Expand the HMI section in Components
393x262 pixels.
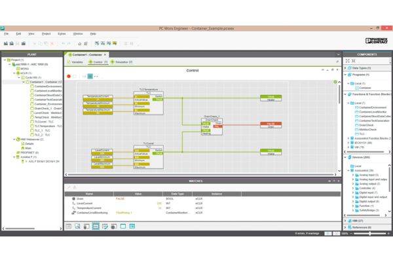tap(345, 221)
